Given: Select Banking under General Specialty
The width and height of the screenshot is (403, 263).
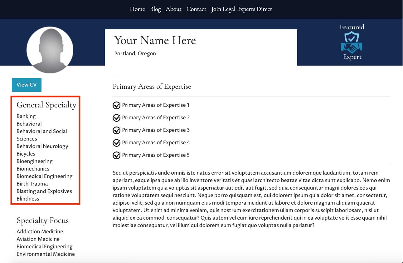Looking at the screenshot, I should [26, 116].
